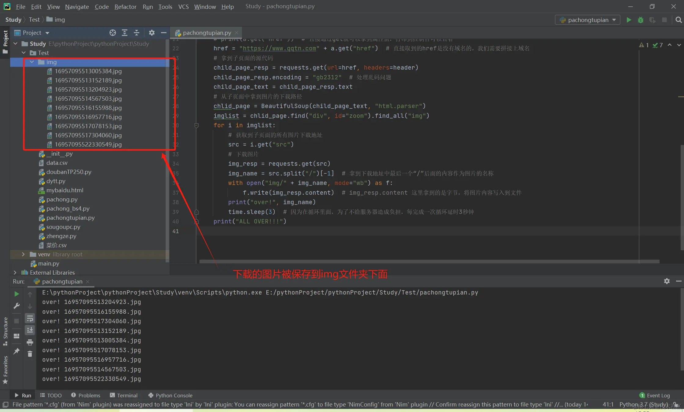Go to previous highlighted error arrow
684x412 pixels.
(x=670, y=45)
